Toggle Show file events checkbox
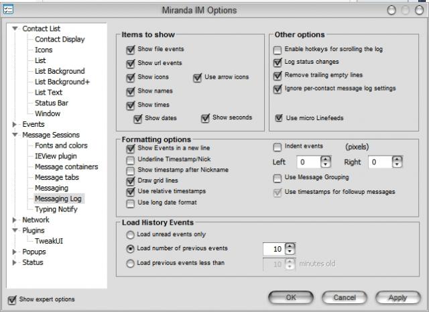The width and height of the screenshot is (429, 312). tap(131, 50)
